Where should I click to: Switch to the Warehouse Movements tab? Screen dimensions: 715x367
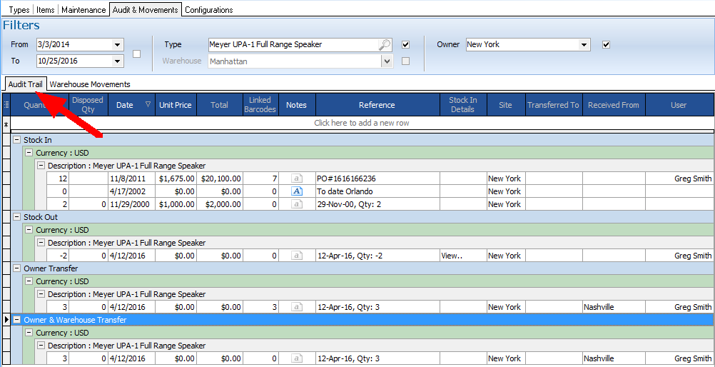click(x=90, y=84)
